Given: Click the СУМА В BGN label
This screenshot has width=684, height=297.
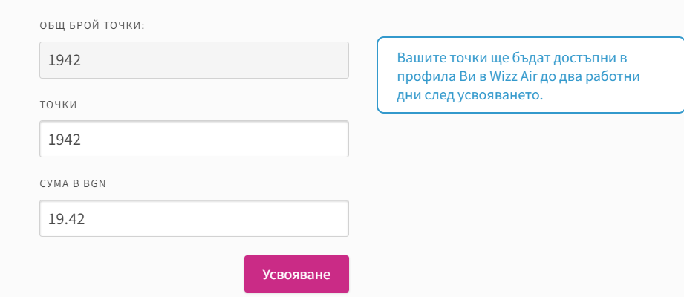Looking at the screenshot, I should point(73,184).
